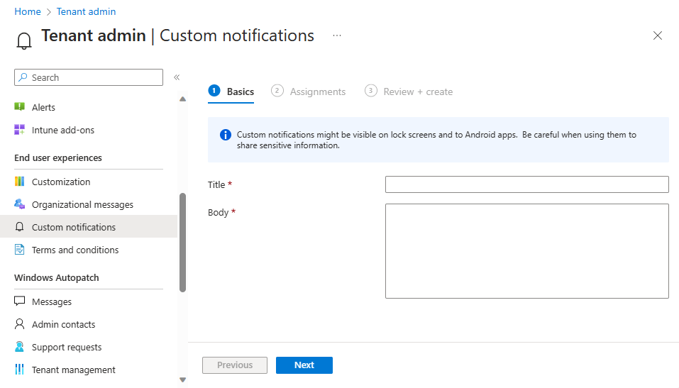Focus the Body text area
Screen dimensions: 679x388
tap(526, 250)
